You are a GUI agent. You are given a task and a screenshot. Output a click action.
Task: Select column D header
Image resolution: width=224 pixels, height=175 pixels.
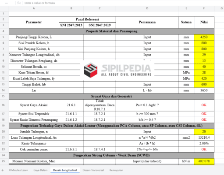point(147,8)
